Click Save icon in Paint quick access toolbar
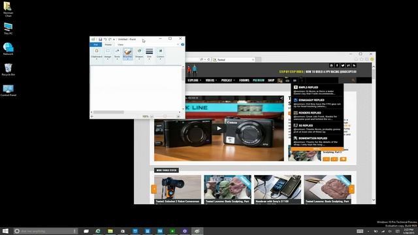The image size is (418, 235). 100,39
